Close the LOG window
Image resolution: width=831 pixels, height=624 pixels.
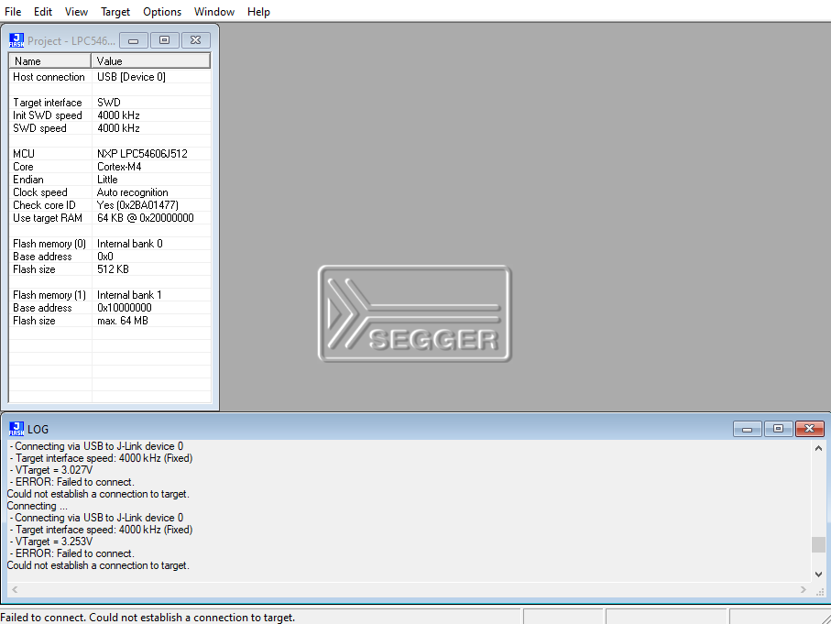[x=809, y=429]
